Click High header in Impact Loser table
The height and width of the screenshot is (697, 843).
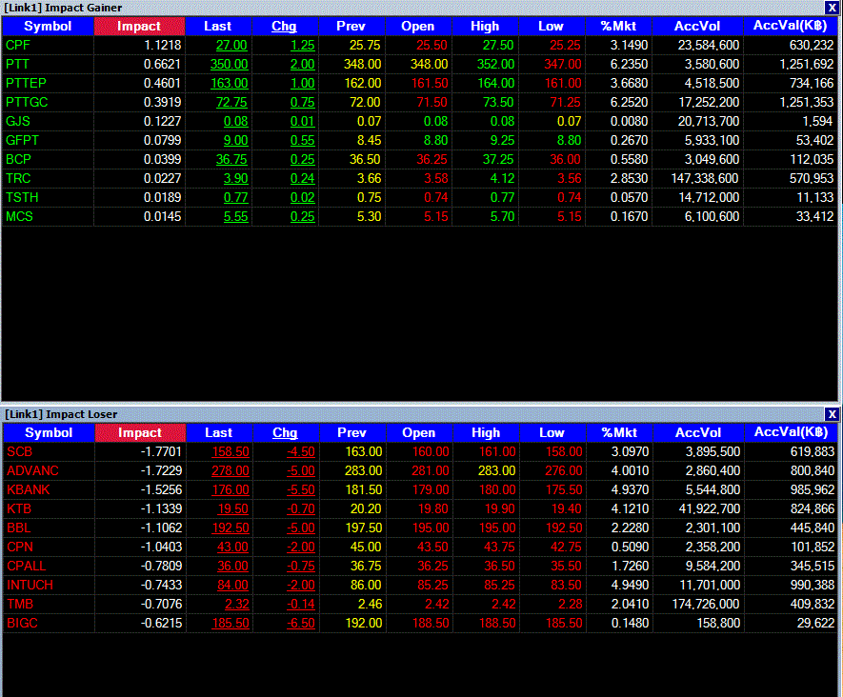tap(486, 432)
